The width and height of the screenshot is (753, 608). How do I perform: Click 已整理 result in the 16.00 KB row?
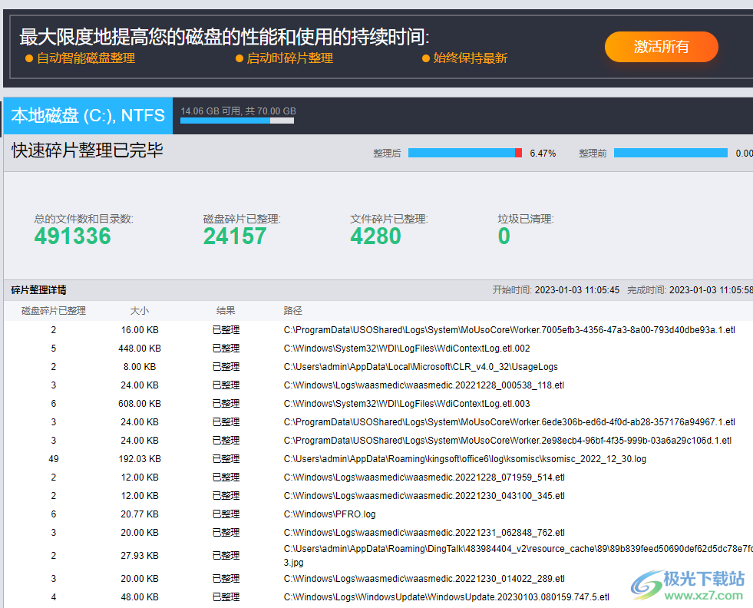[226, 330]
